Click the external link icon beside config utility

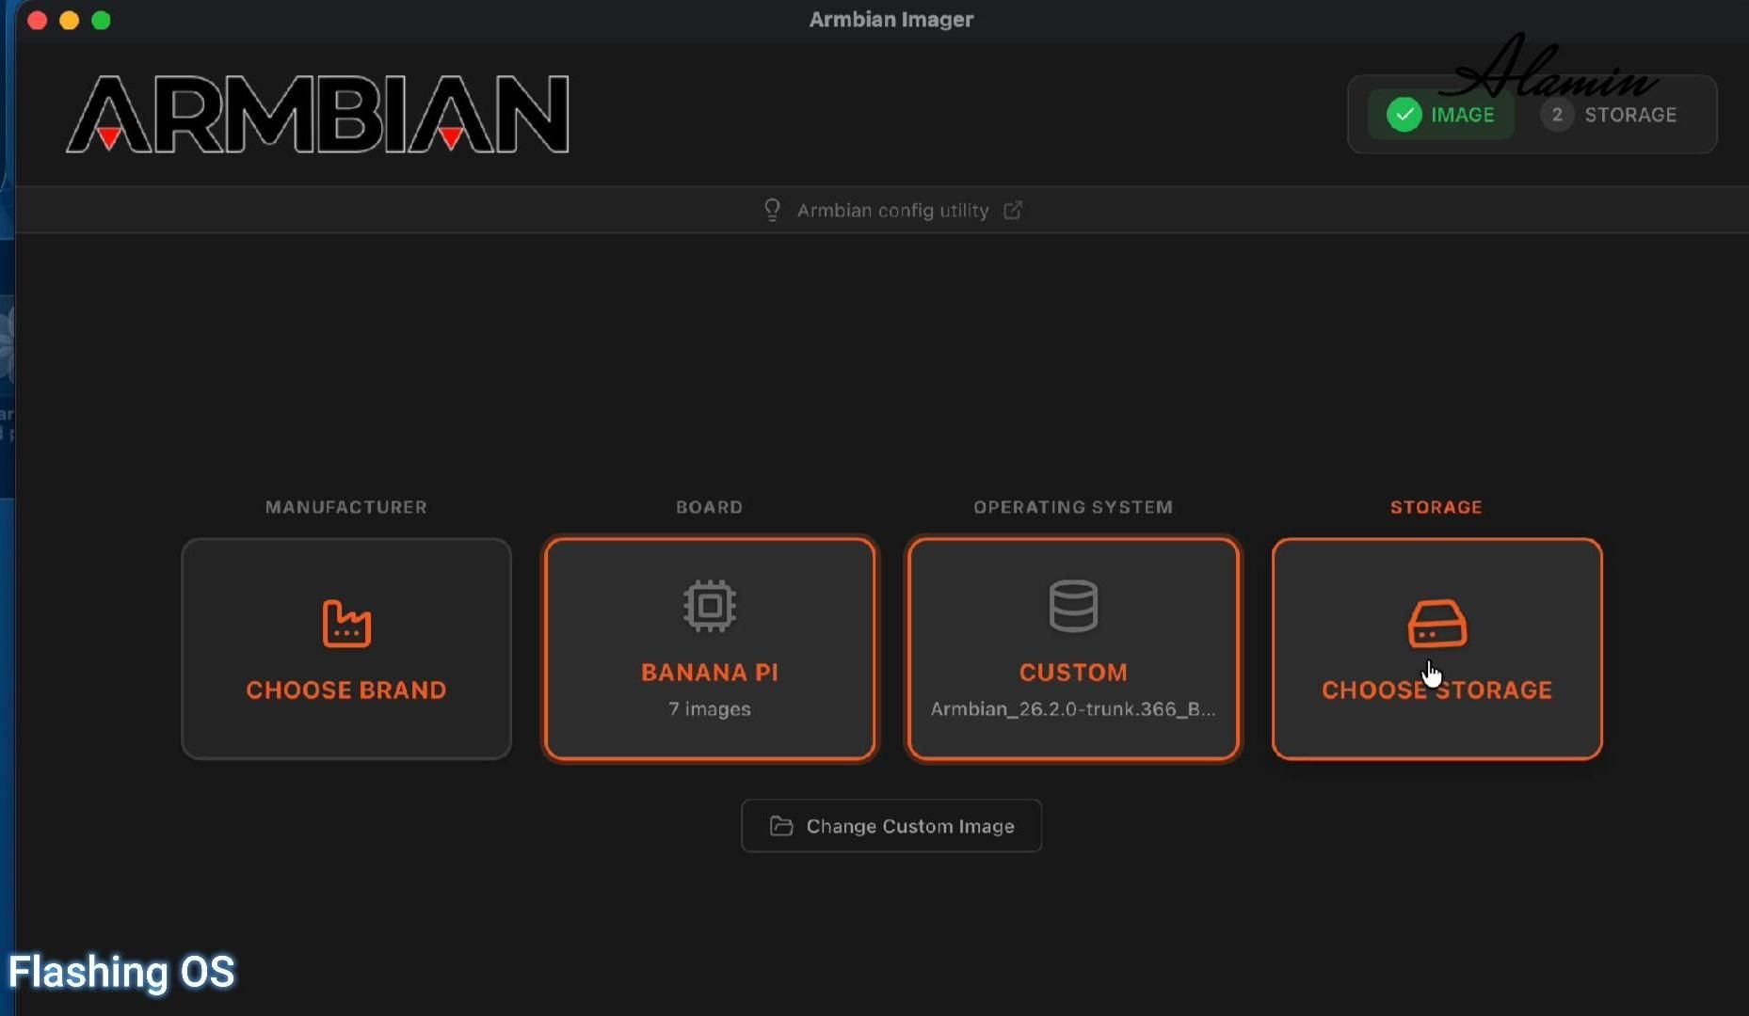tap(1013, 210)
